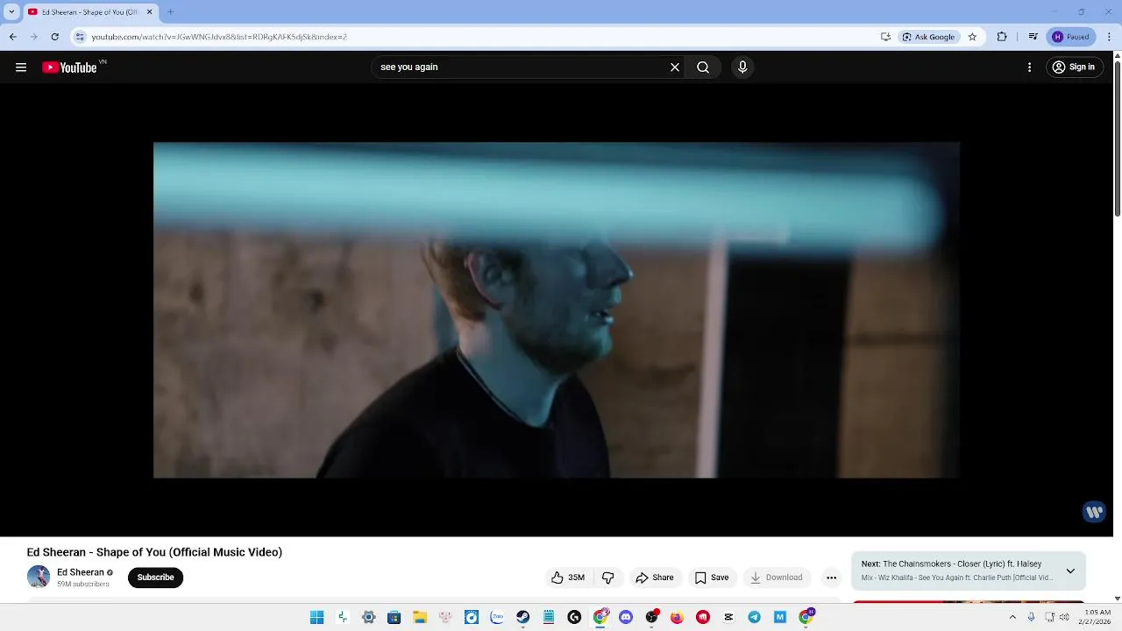This screenshot has height=631, width=1122.
Task: Launch Steam from taskbar
Action: point(522,617)
